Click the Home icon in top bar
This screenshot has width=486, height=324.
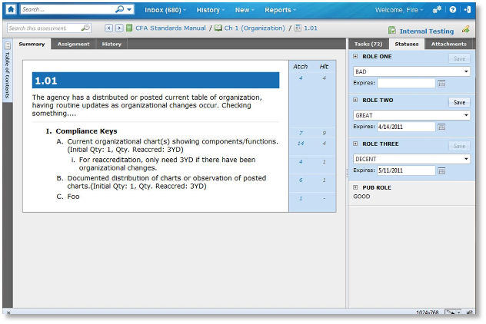click(x=11, y=10)
